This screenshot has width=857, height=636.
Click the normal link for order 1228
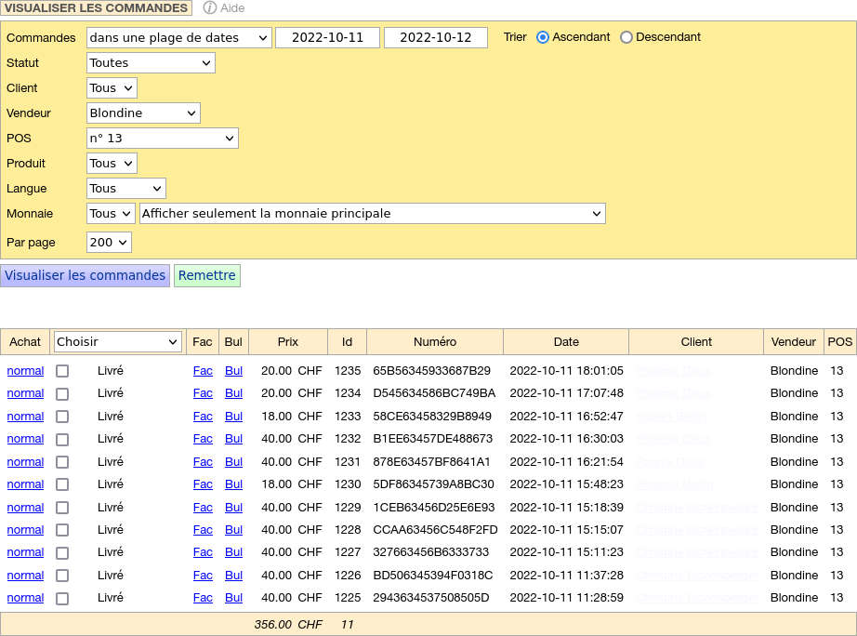(25, 530)
